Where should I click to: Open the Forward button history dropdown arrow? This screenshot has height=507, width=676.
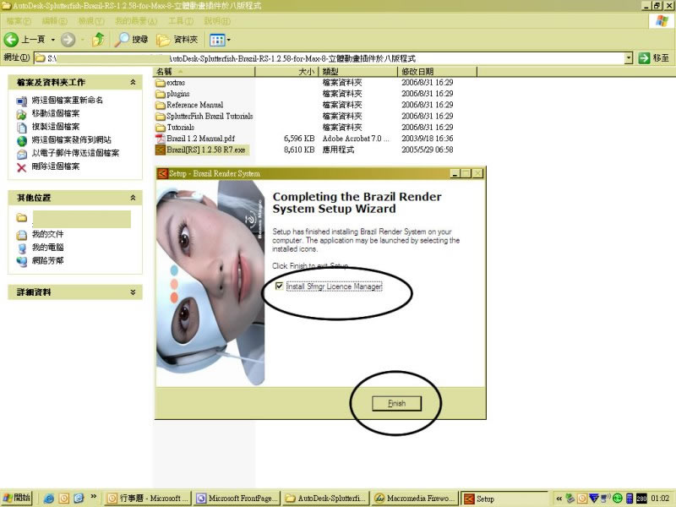82,40
